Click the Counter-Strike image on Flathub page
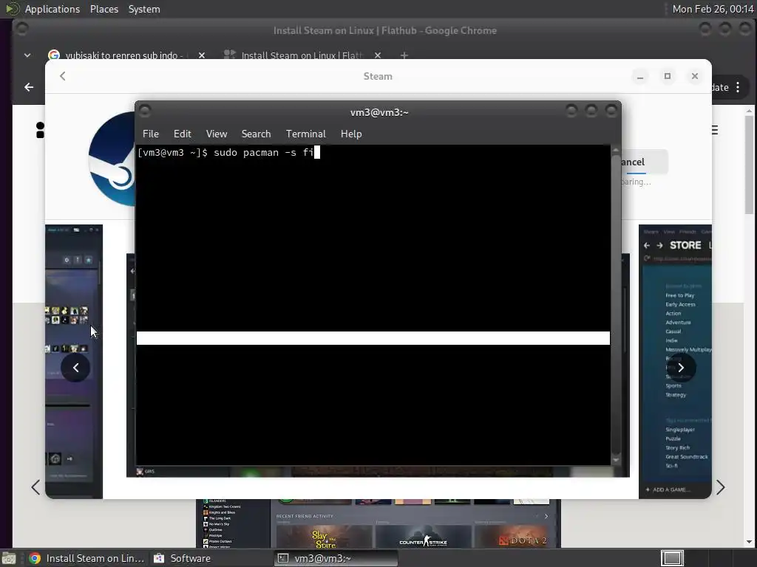The width and height of the screenshot is (757, 567). coord(423,536)
